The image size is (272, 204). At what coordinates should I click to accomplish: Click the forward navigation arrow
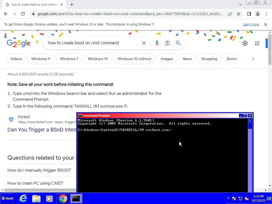pos(14,14)
